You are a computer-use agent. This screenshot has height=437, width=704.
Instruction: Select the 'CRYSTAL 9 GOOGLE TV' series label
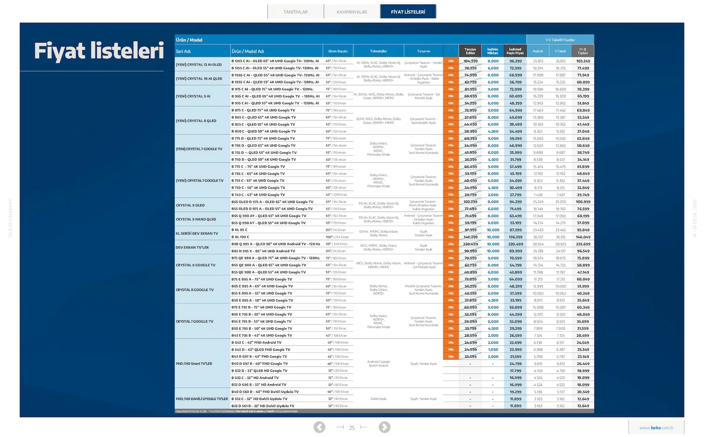[195, 265]
